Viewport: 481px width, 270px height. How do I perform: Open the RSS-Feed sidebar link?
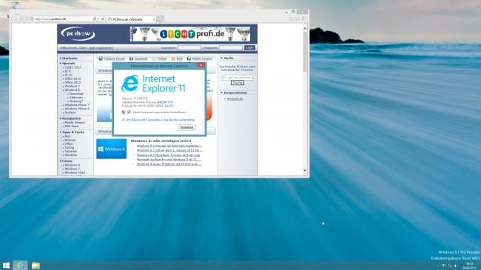(x=72, y=126)
